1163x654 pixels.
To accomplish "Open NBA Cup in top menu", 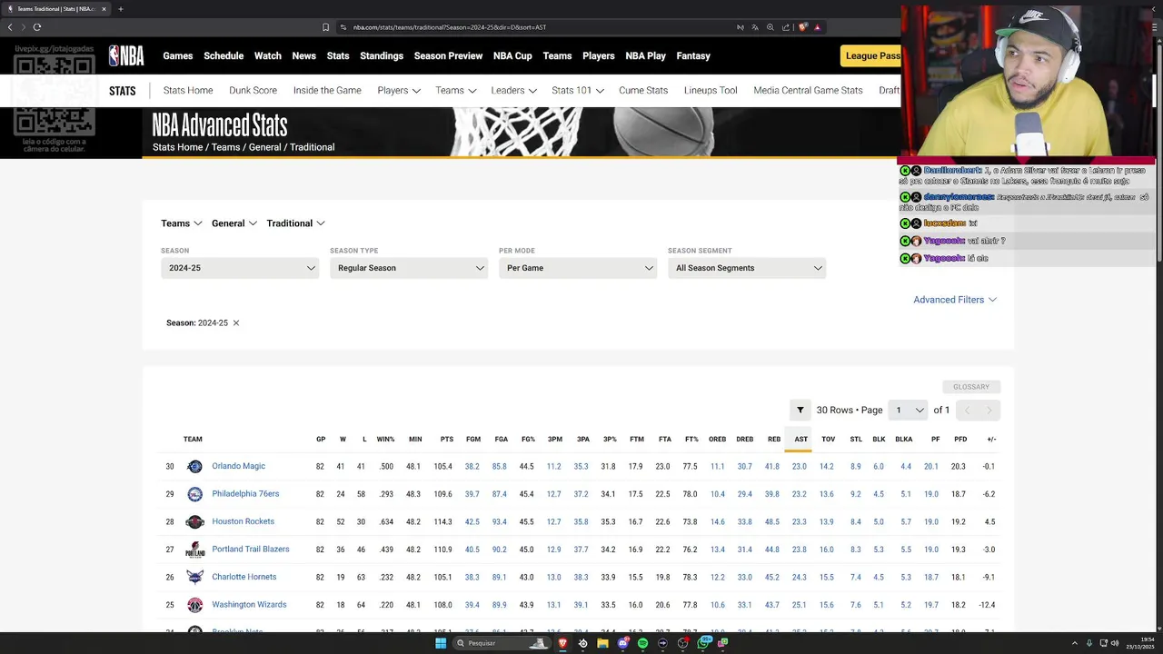I will tap(512, 55).
